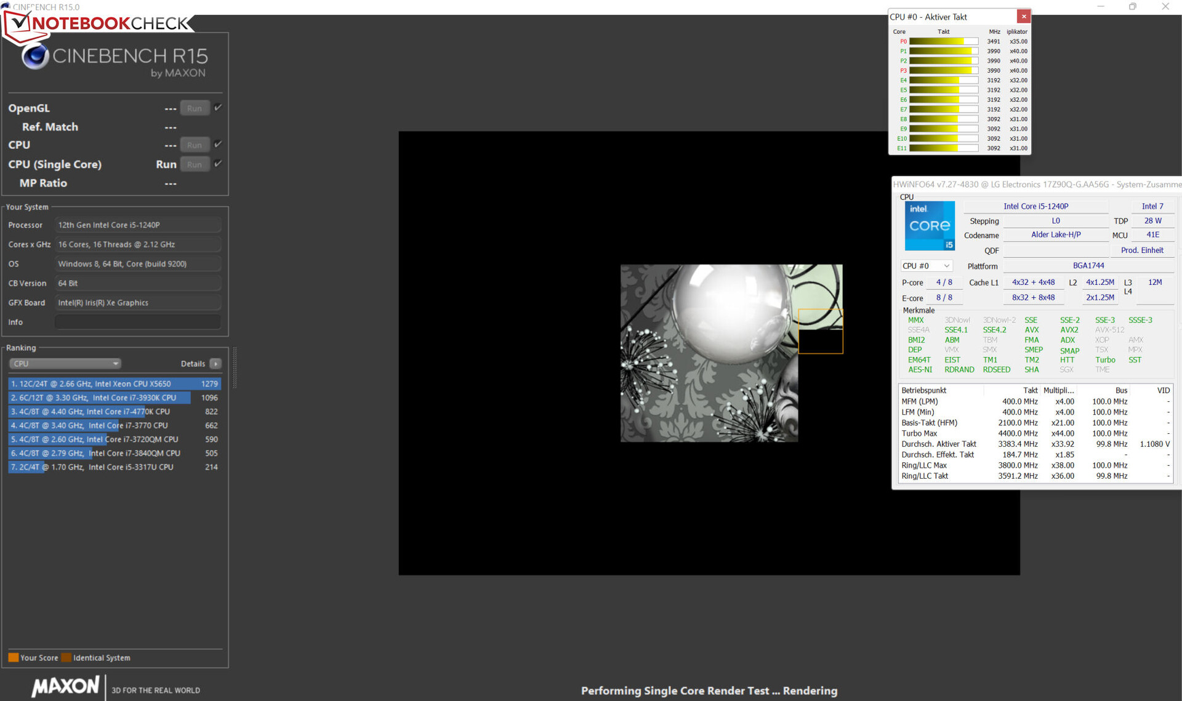Click the Cinebench title bar app icon
1182x701 pixels.
[6, 6]
